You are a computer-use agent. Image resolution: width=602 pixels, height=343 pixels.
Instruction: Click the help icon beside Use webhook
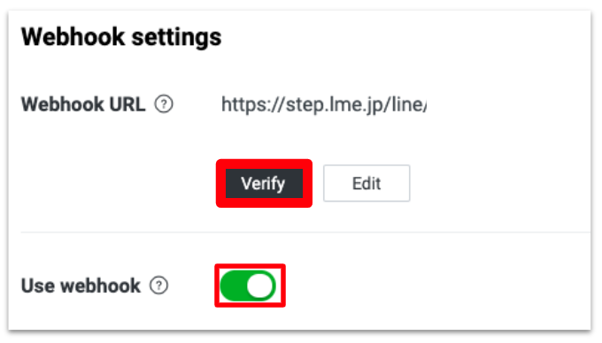159,286
